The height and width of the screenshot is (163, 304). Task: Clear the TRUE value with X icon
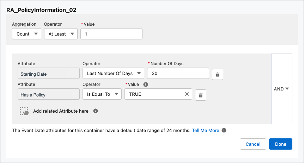[x=187, y=94]
